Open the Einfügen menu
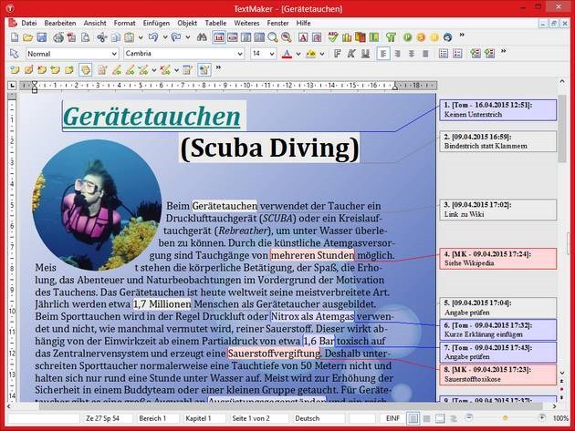Screen dimensions: 575x431 [156, 22]
